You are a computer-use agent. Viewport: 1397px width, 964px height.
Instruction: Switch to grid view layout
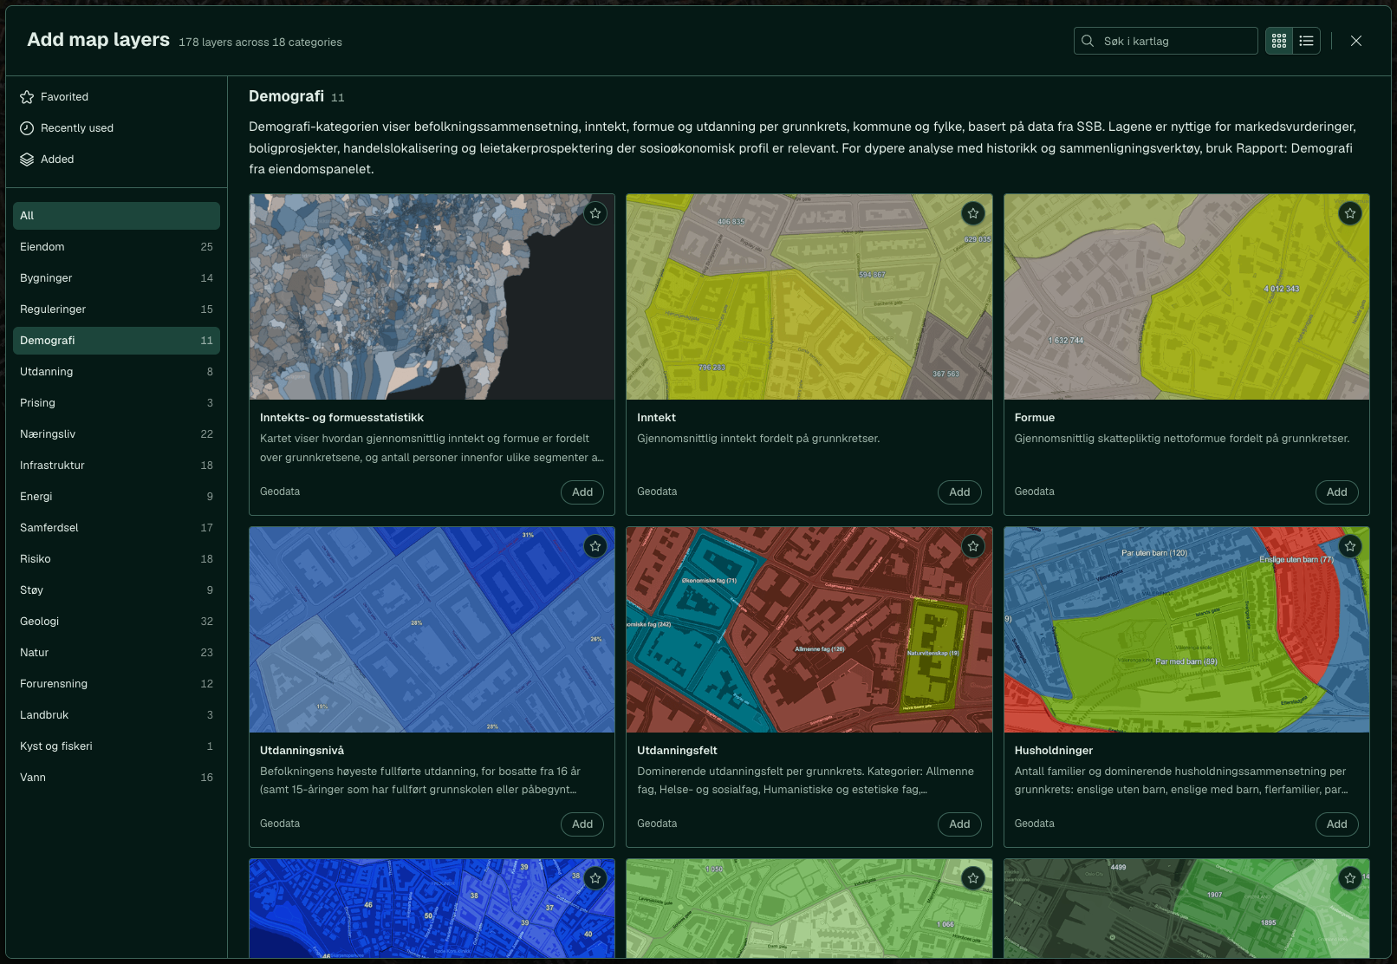coord(1279,41)
